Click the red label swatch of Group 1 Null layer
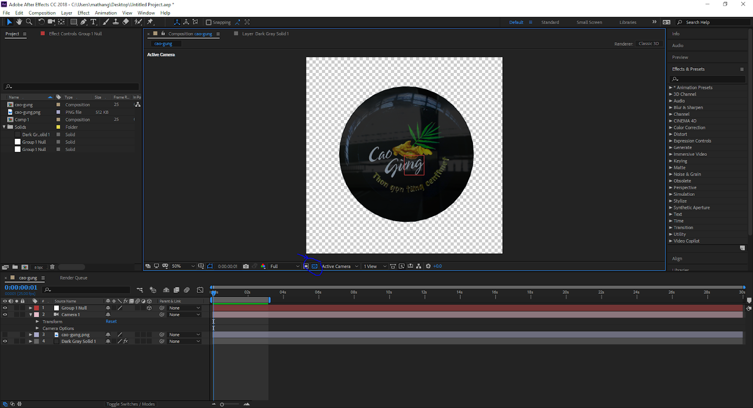Viewport: 753px width, 408px height. coord(36,308)
